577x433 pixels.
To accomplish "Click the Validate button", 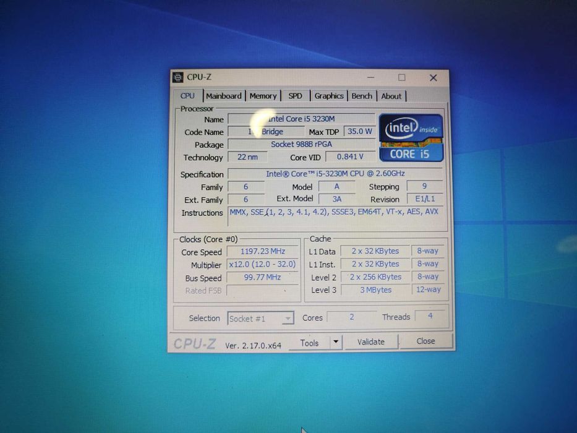I will coord(371,342).
